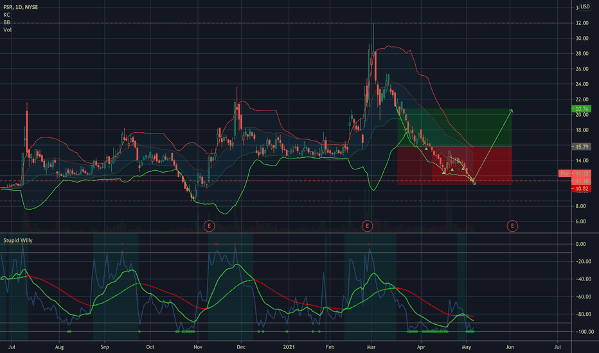Click the 30.00 price scale label
Screen dimensions: 599x353
coord(582,39)
